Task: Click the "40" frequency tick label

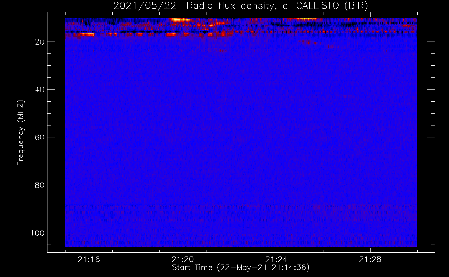Action: coord(40,90)
